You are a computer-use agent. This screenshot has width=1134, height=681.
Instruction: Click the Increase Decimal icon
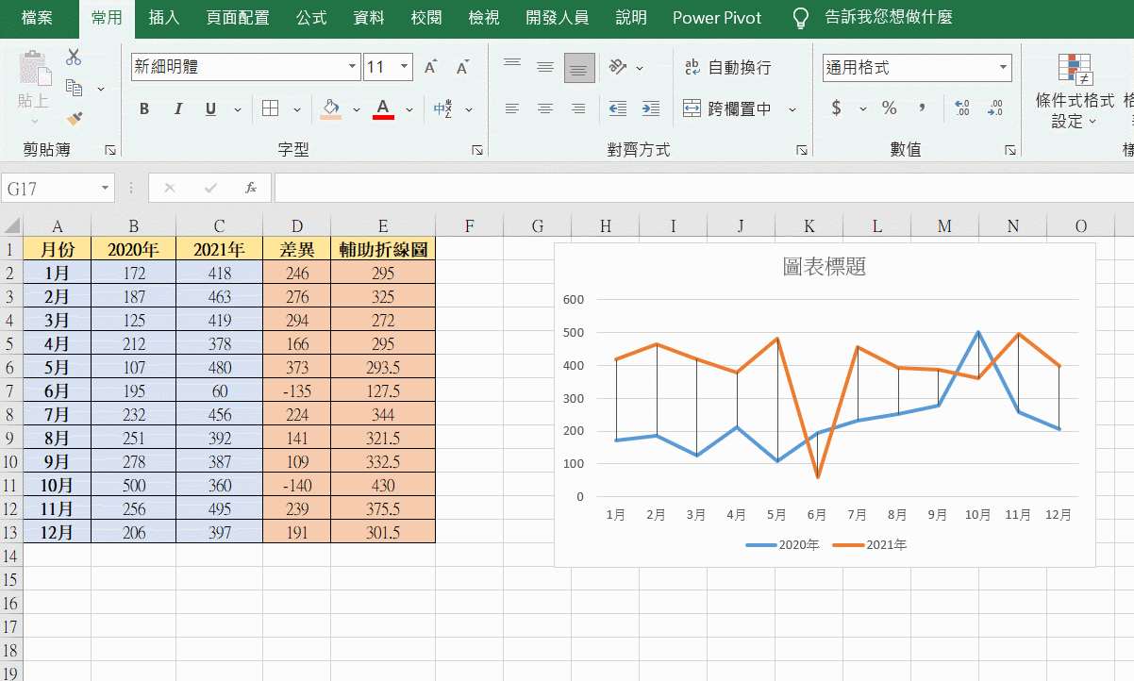pyautogui.click(x=961, y=108)
